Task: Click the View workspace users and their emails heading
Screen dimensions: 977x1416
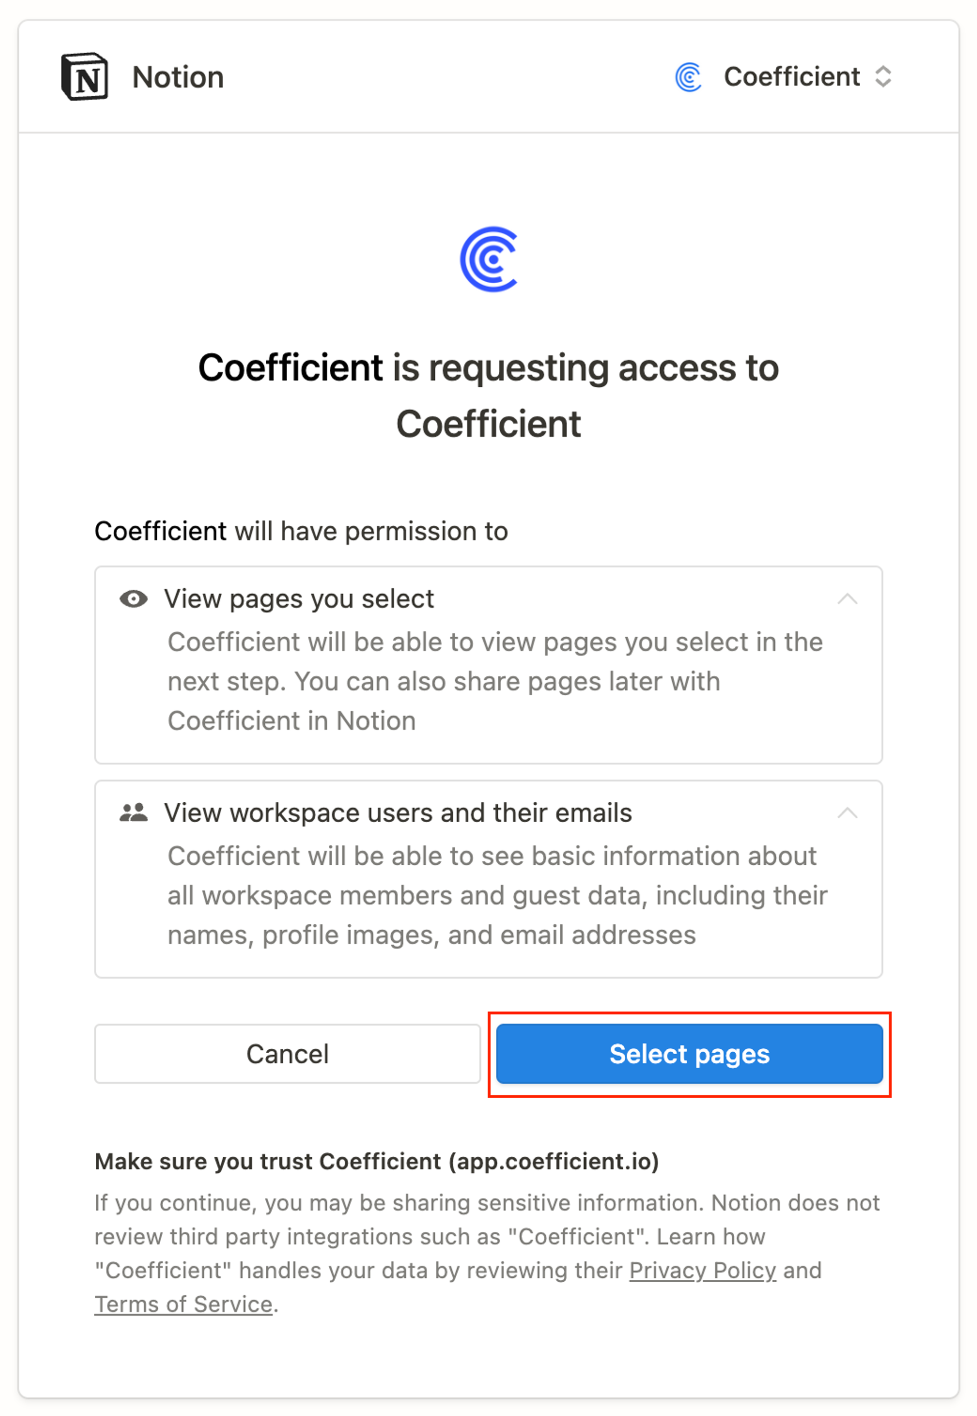Action: coord(398,812)
